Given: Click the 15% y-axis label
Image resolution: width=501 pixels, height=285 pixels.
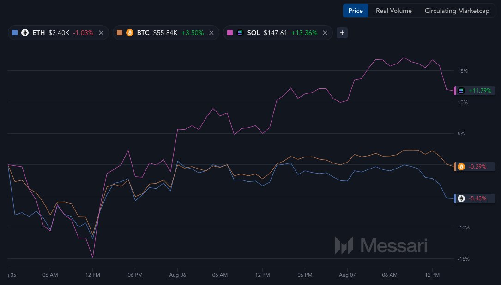Looking at the screenshot, I should [x=462, y=71].
